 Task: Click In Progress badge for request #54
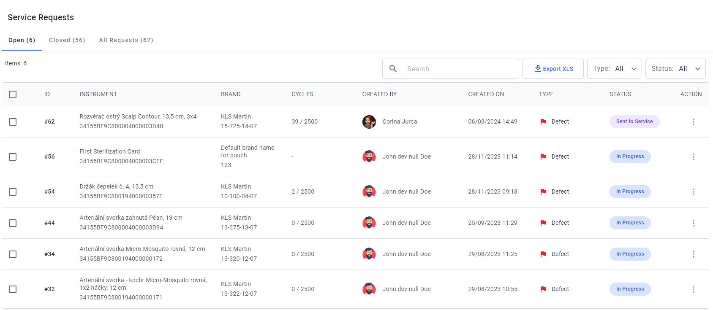click(x=630, y=191)
